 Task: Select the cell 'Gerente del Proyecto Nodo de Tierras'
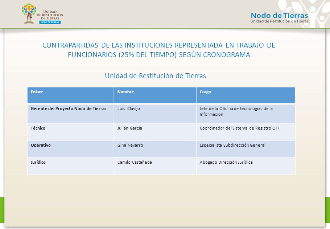70,114
